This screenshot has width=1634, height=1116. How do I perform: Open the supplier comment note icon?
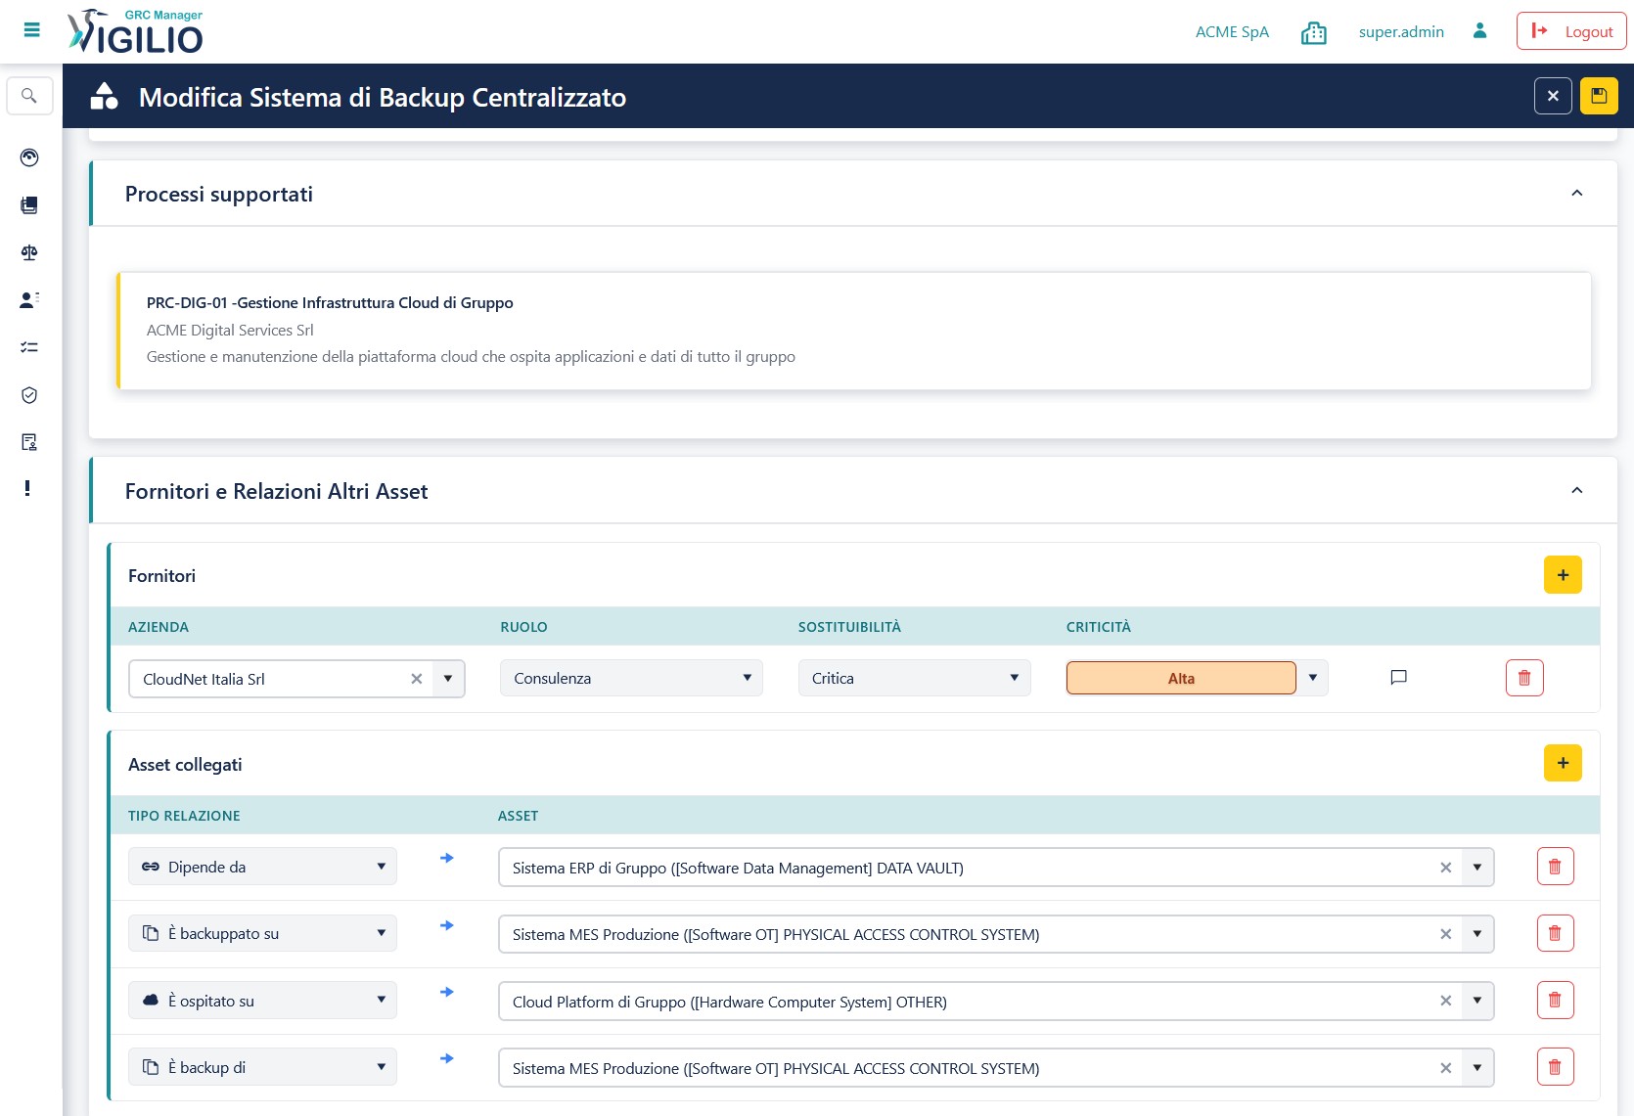[1398, 677]
